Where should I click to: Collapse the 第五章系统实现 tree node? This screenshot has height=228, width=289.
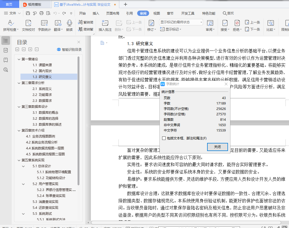19,160
